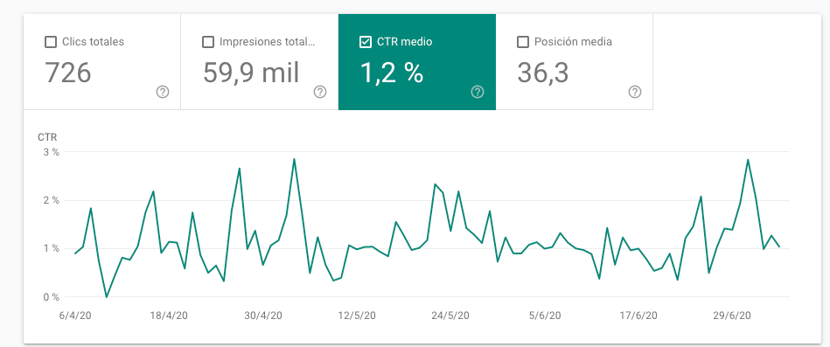830x347 pixels.
Task: Click the 18/4/20 date label
Action: click(x=169, y=316)
